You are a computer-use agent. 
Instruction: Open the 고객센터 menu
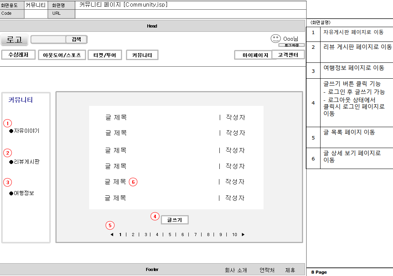288,55
